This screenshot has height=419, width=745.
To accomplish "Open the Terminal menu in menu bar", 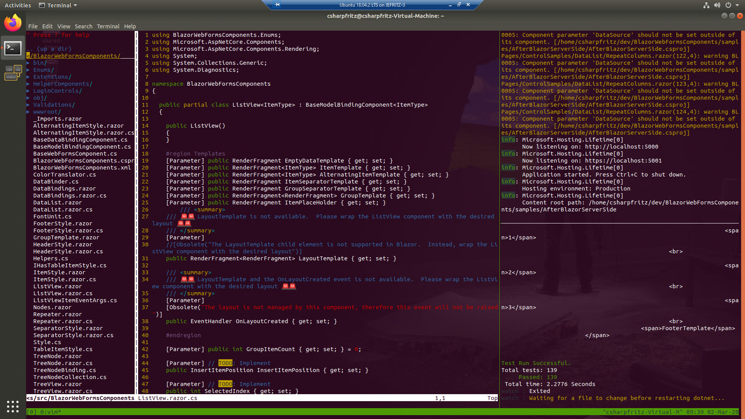I will pyautogui.click(x=107, y=26).
